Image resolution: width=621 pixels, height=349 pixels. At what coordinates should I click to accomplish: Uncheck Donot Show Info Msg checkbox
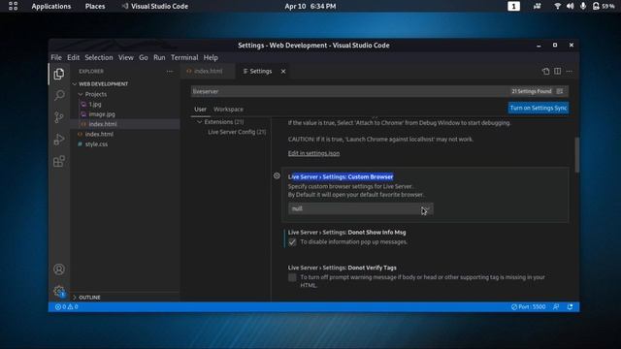292,242
